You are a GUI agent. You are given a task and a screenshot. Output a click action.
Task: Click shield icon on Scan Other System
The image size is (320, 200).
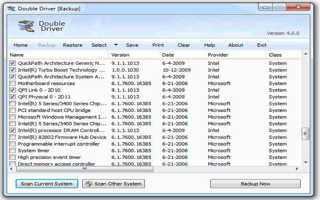[x=89, y=184]
